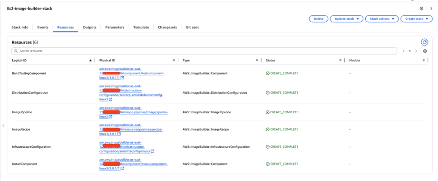This screenshot has width=438, height=181.
Task: Sort by Type column arrow
Action: point(257,60)
